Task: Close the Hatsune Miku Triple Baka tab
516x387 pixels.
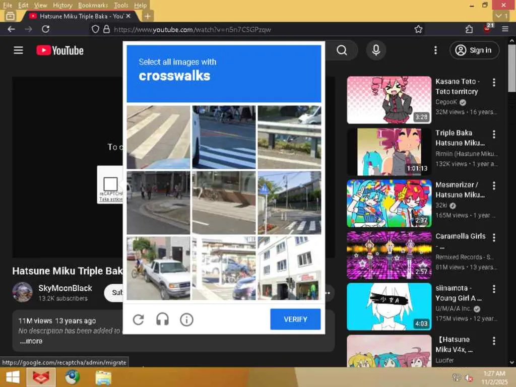Action: (x=128, y=16)
